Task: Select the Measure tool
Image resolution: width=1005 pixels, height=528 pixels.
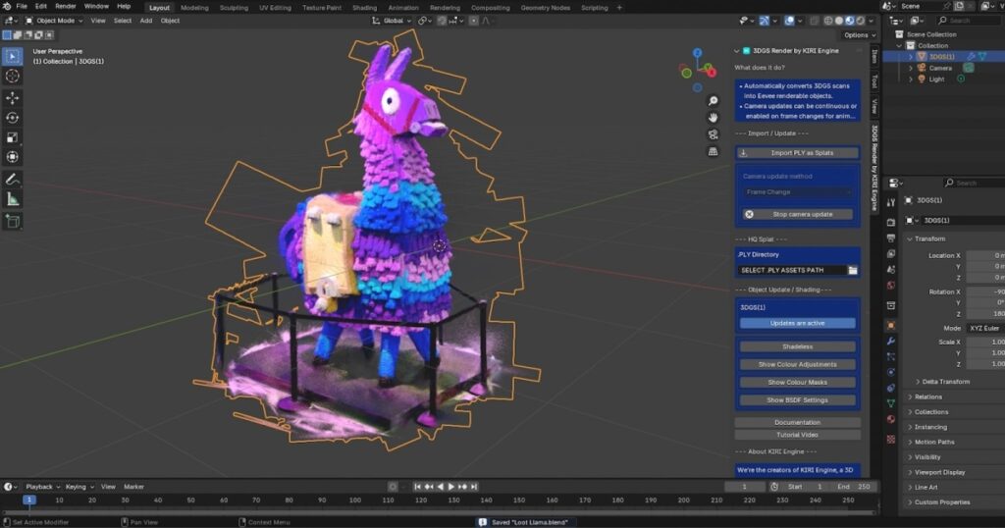Action: click(12, 199)
